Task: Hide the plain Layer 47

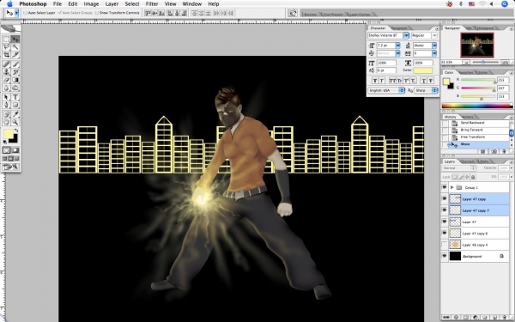Action: (x=445, y=222)
